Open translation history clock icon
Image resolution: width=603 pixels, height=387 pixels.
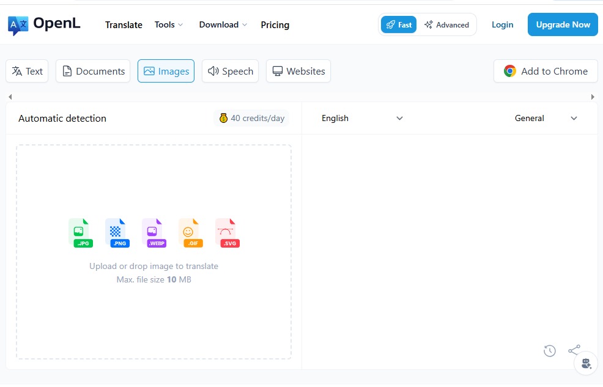tap(550, 351)
